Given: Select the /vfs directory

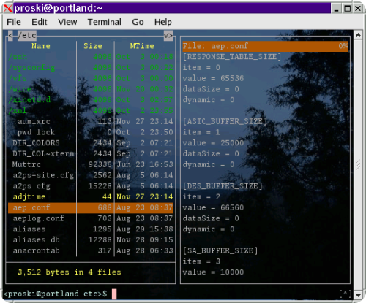Looking at the screenshot, I should pos(91,78).
